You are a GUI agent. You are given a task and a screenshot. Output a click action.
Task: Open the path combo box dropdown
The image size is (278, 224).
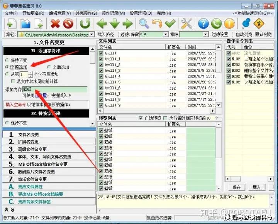(x=92, y=34)
